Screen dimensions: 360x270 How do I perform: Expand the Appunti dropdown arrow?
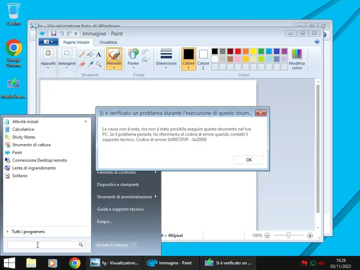[x=48, y=67]
